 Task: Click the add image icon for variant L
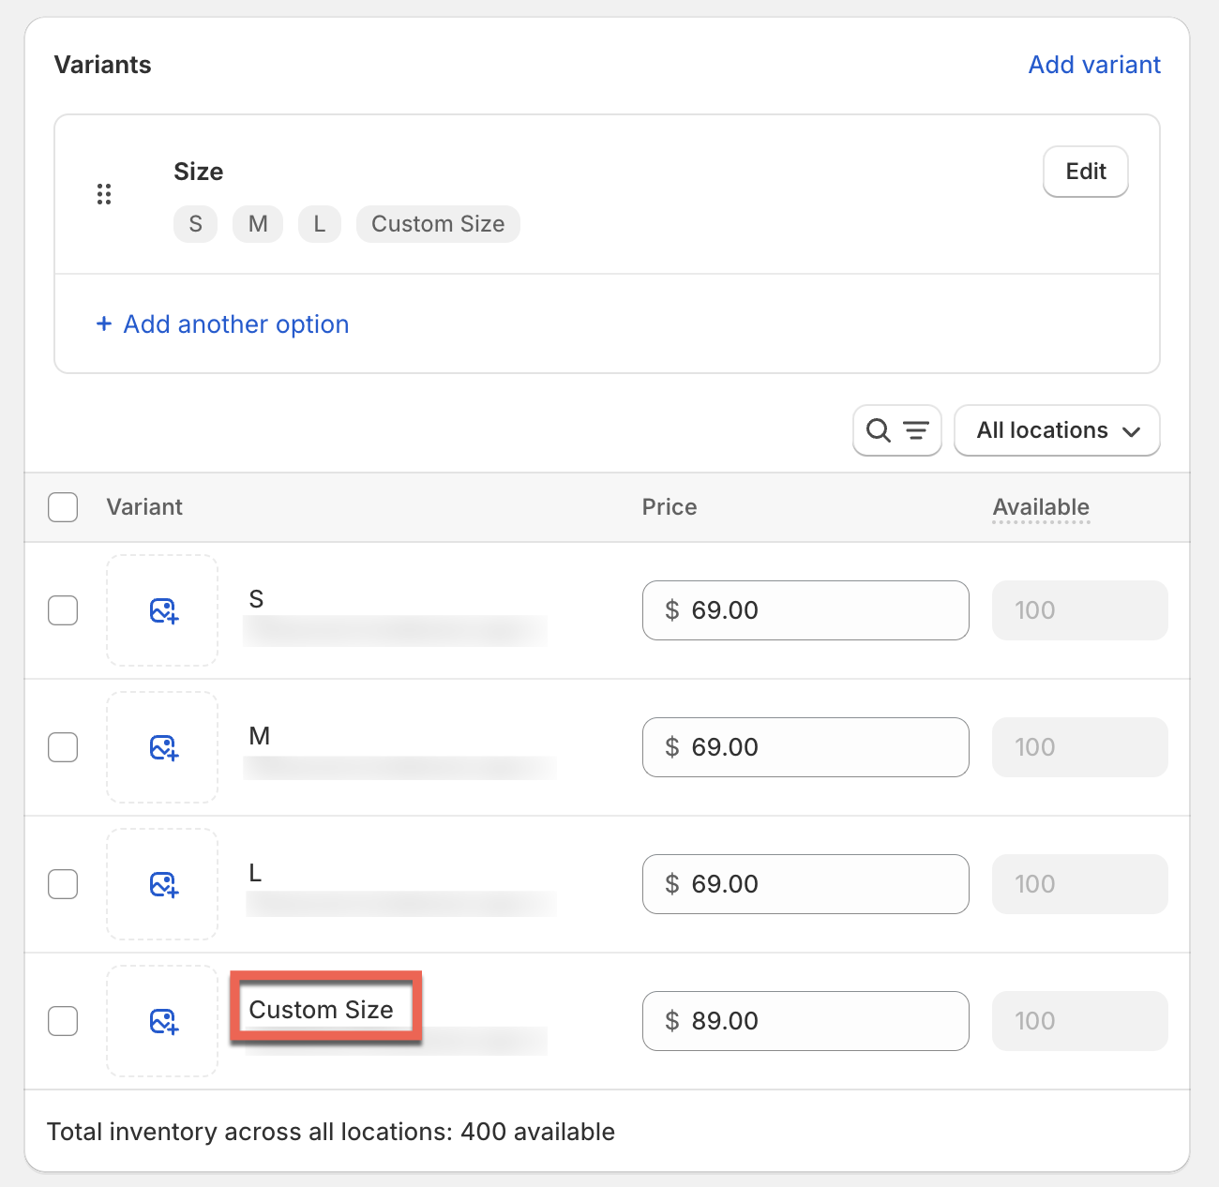pos(161,884)
